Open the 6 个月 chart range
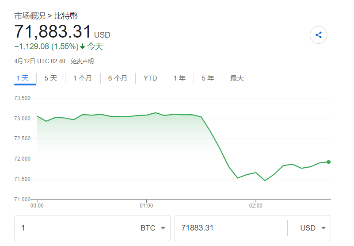The height and width of the screenshot is (246, 354). tap(118, 78)
